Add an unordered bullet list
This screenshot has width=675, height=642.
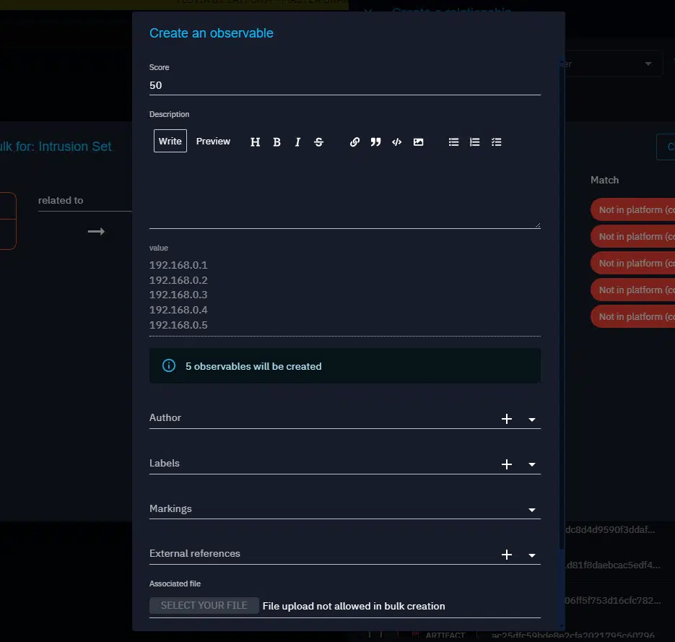(453, 142)
